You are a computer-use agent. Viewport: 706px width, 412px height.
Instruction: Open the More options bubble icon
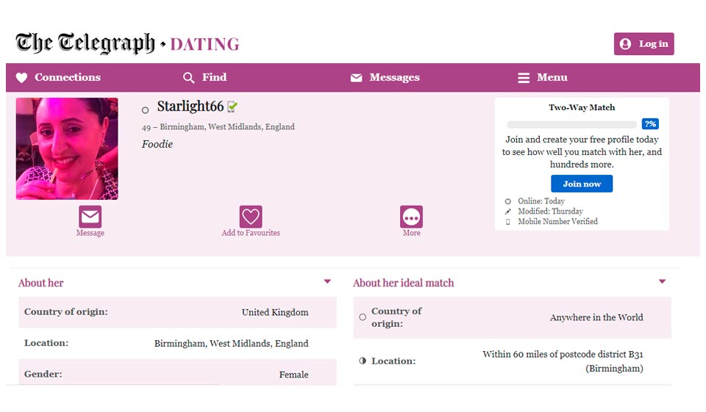(x=411, y=217)
